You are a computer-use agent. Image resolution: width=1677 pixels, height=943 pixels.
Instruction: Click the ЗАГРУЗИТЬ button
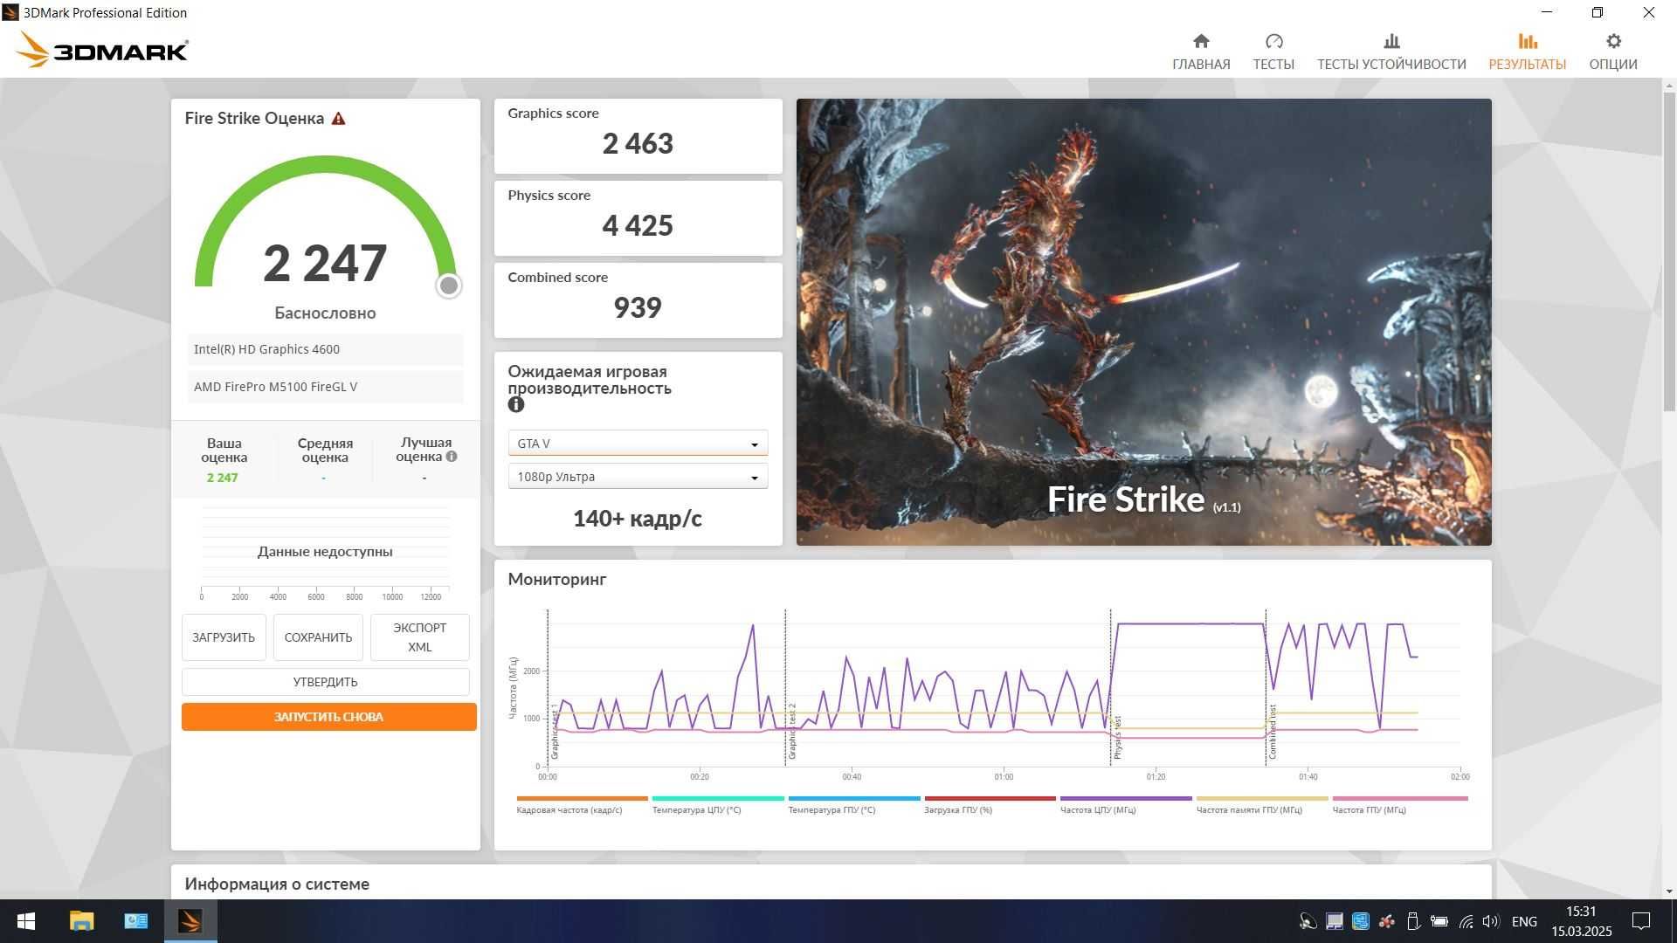(224, 637)
